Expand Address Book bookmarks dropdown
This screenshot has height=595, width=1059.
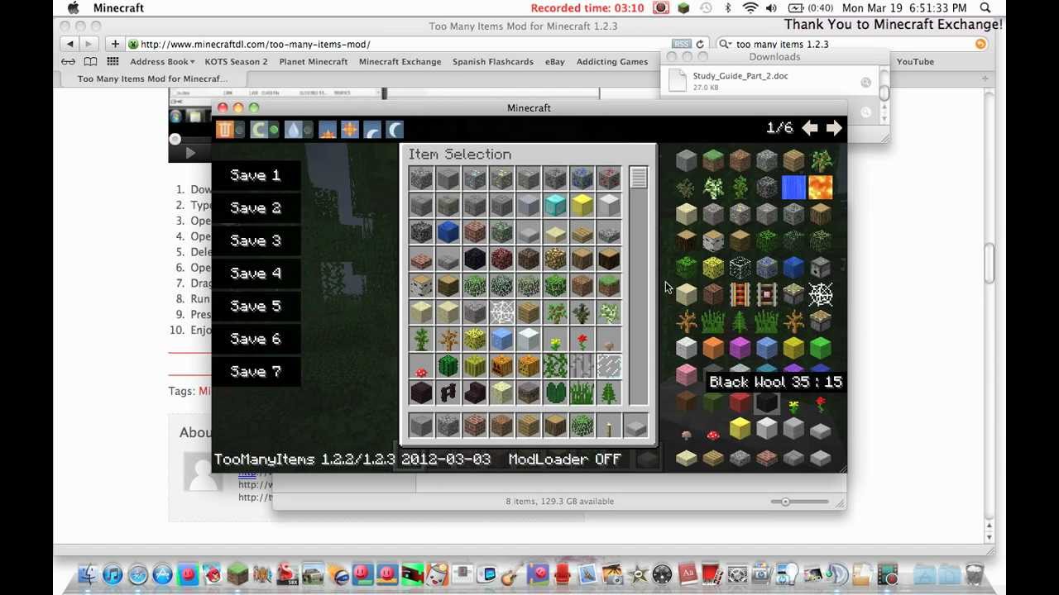click(162, 61)
